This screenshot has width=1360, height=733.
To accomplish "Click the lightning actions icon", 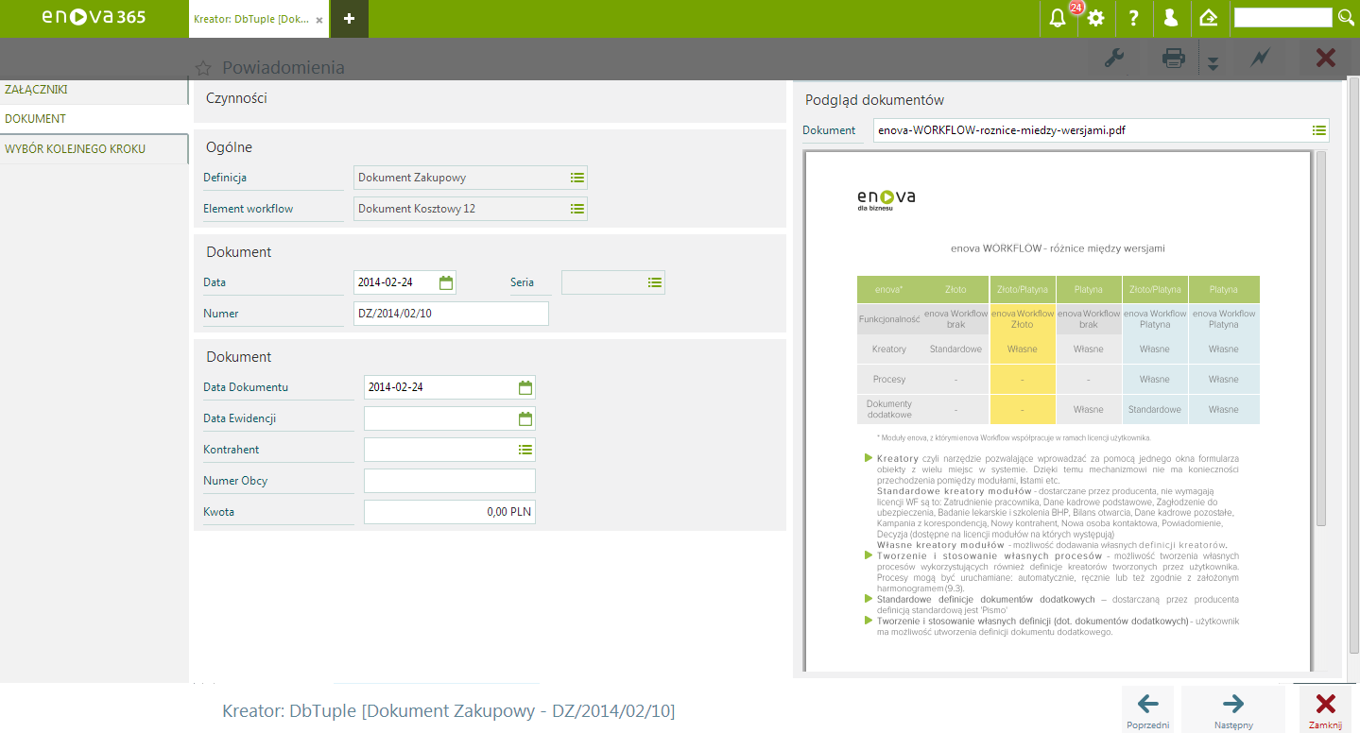I will click(1260, 59).
